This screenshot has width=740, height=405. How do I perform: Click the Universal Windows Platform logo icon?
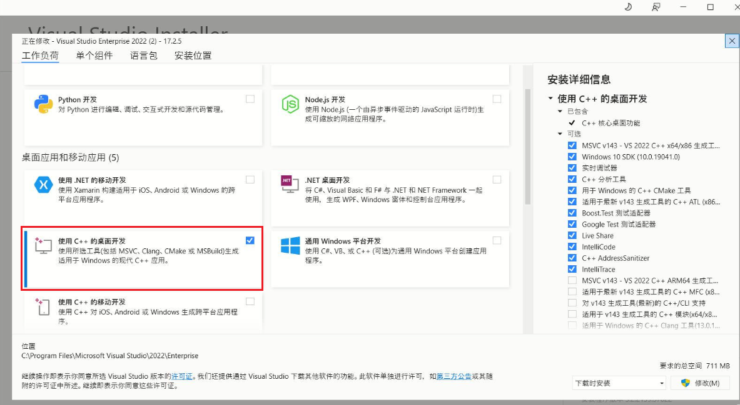pos(290,246)
